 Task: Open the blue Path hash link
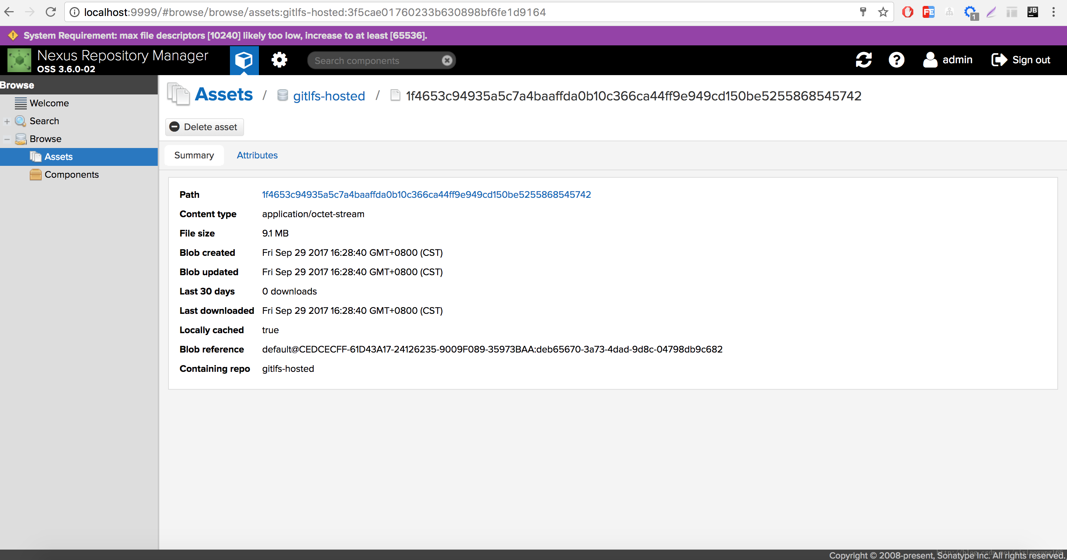point(426,194)
